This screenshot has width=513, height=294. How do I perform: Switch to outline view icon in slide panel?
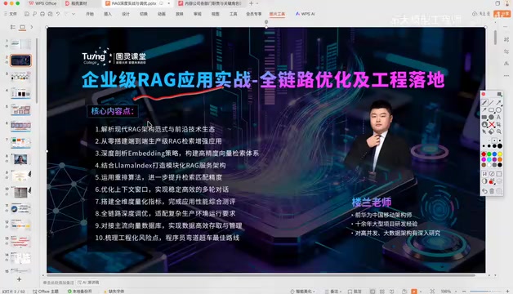tap(13, 27)
